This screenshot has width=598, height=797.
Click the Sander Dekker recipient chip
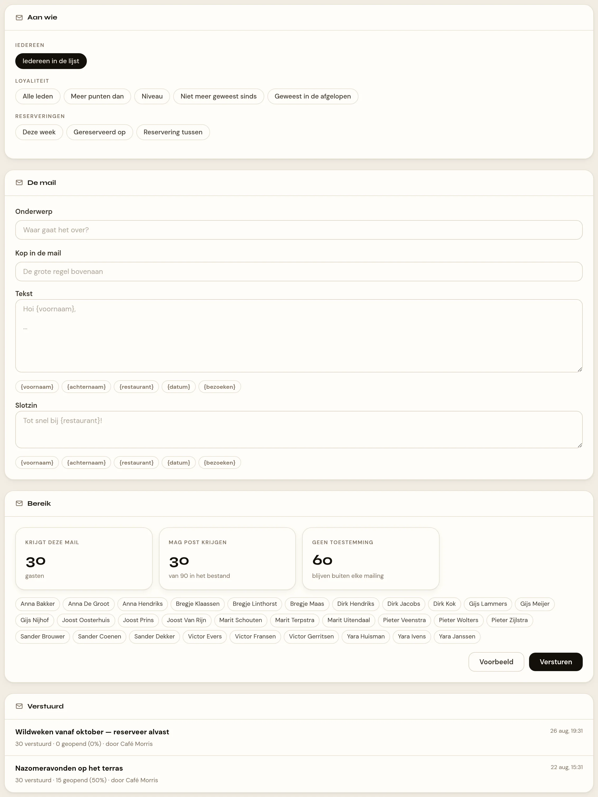[x=155, y=636]
